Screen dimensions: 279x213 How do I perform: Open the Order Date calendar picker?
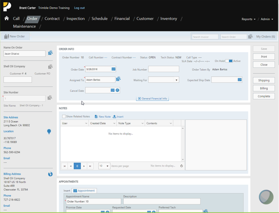113,69
